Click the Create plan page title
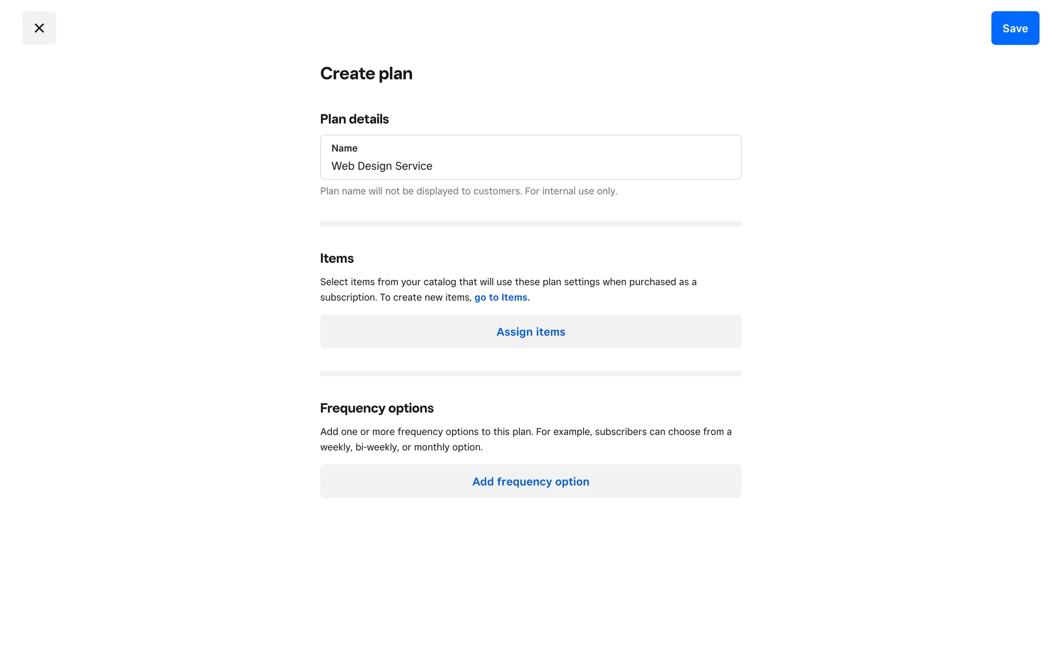The image size is (1062, 663). click(366, 73)
